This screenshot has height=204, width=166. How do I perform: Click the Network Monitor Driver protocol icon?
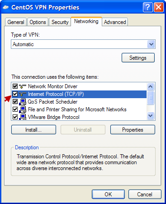[x=23, y=86]
